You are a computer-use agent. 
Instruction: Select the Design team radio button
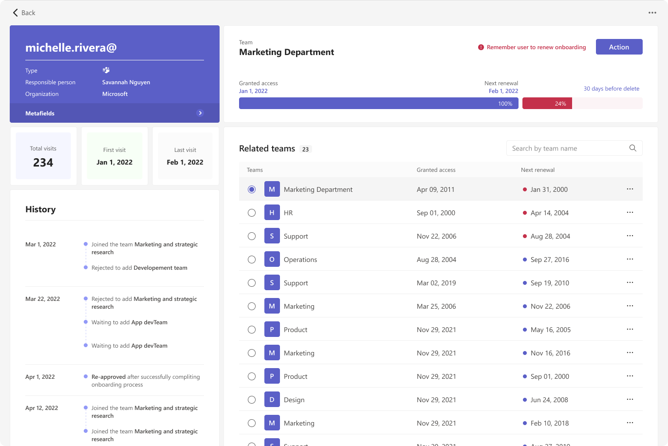tap(252, 400)
